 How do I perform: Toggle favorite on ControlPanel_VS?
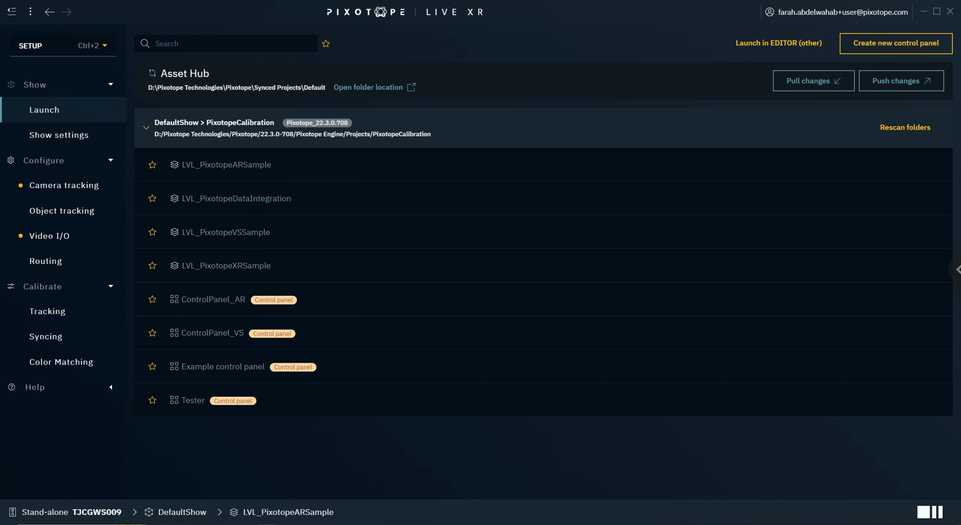152,333
